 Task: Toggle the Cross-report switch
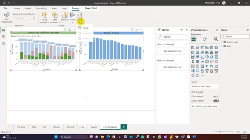(x=216, y=96)
